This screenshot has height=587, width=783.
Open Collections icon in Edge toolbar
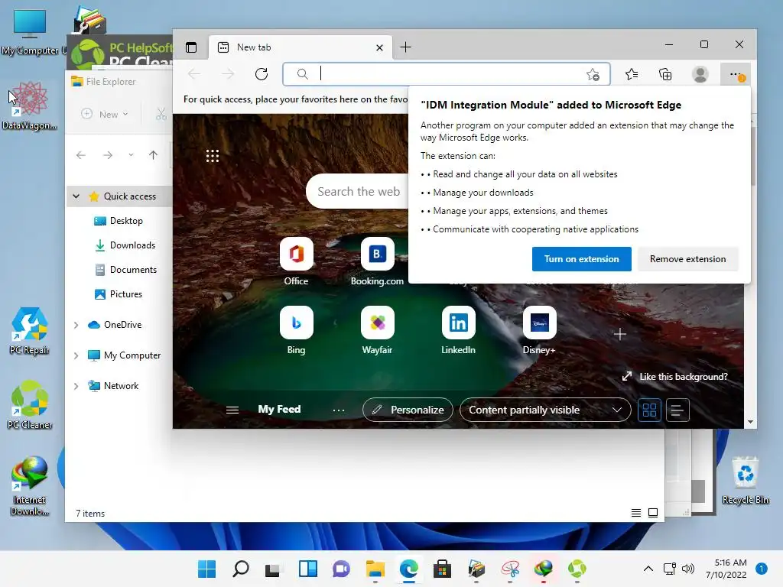tap(665, 74)
